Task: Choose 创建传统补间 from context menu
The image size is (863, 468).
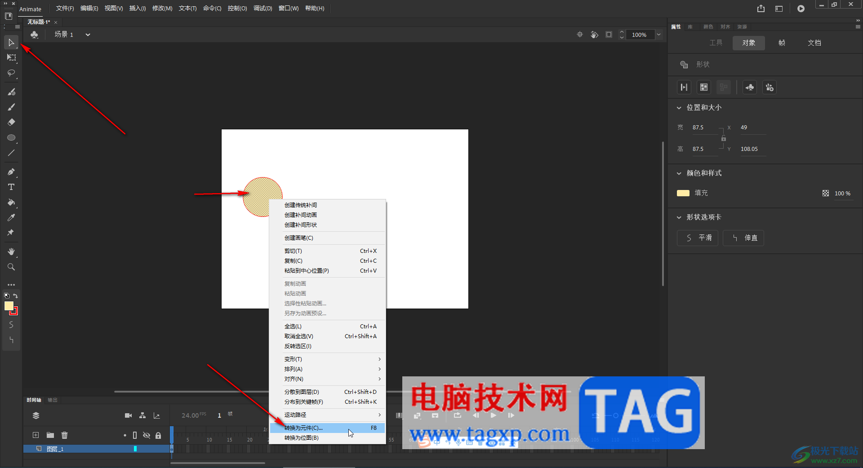Action: click(328, 205)
